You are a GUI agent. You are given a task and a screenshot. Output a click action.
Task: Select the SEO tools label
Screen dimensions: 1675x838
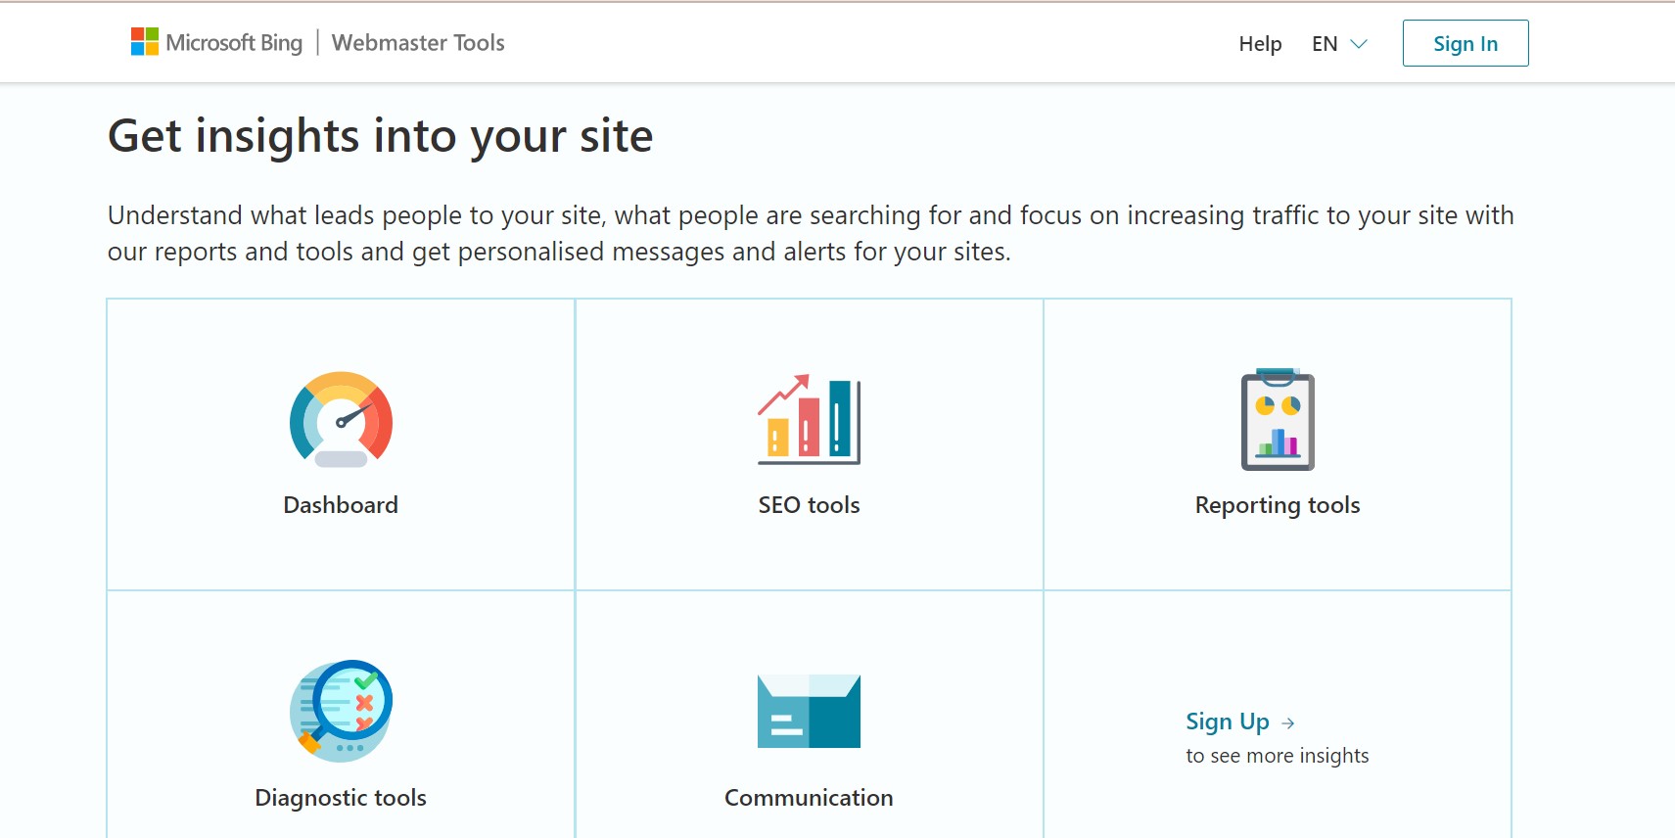click(809, 505)
